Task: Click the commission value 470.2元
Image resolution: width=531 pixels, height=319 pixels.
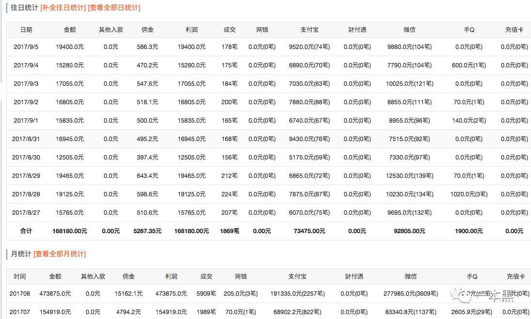Action: [147, 65]
